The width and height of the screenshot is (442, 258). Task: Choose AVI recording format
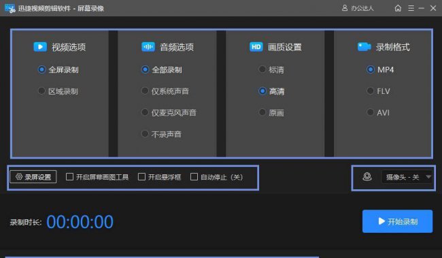pyautogui.click(x=371, y=112)
